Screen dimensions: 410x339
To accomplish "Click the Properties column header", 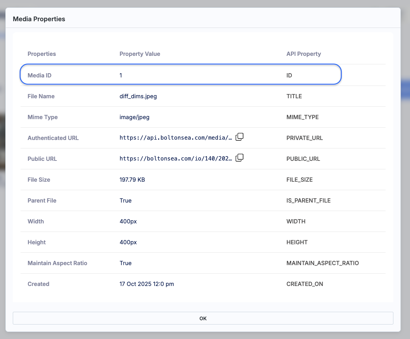I will (41, 54).
